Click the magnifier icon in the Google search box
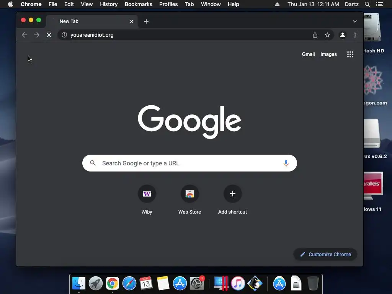This screenshot has height=294, width=392. (93, 163)
